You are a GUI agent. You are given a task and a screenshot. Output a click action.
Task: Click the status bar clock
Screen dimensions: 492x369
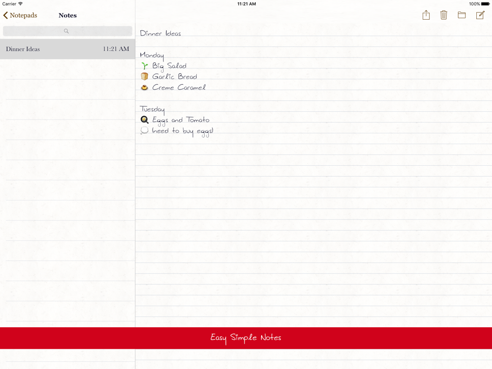click(x=246, y=4)
